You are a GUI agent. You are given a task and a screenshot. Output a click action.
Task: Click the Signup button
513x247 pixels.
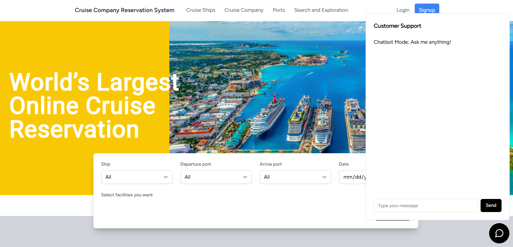tap(427, 10)
